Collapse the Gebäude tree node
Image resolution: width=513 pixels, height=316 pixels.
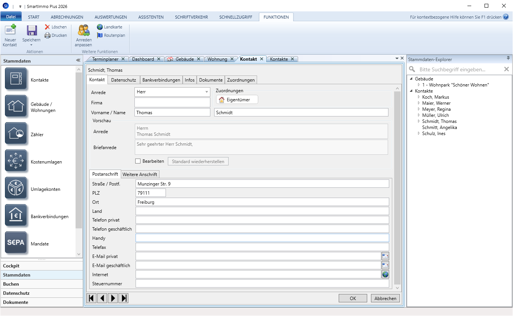tap(411, 79)
